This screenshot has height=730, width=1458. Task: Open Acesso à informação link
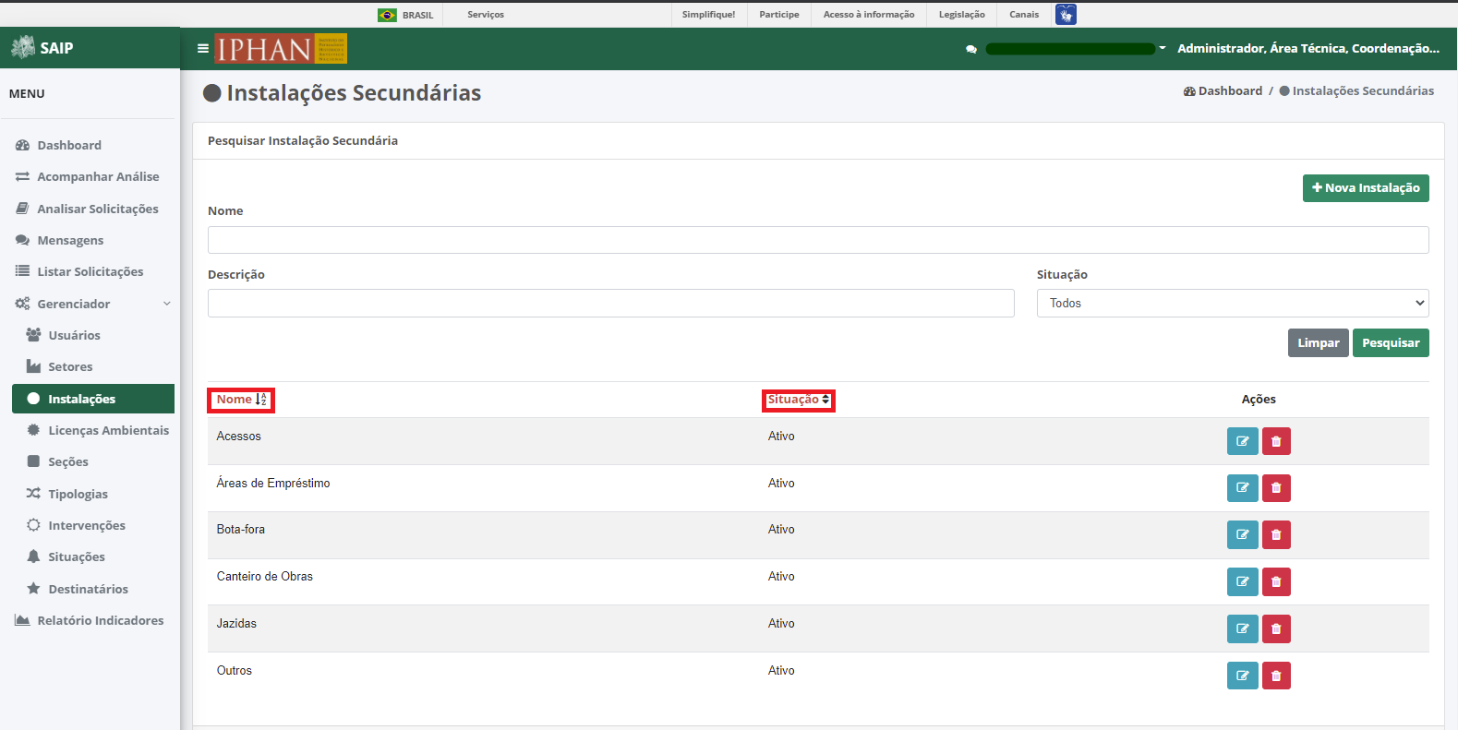click(869, 15)
